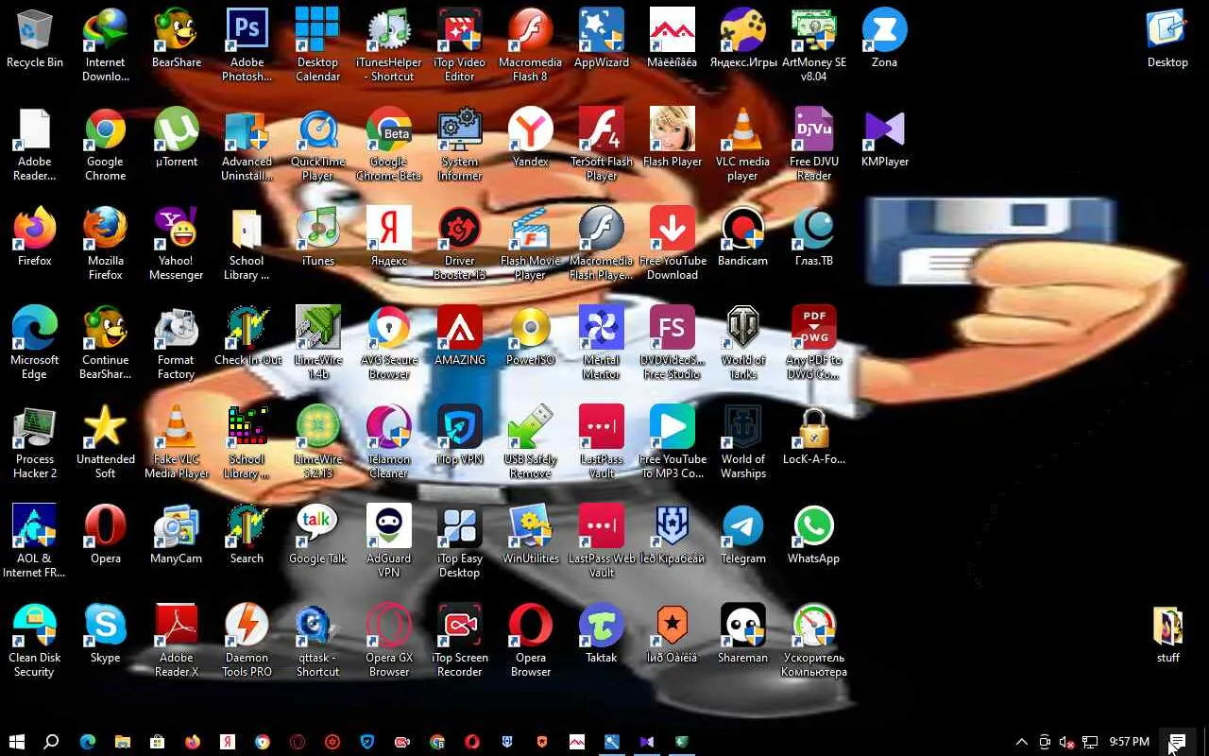Open Yahoo! Messenger on the desktop
Image resolution: width=1209 pixels, height=756 pixels.
[x=177, y=244]
